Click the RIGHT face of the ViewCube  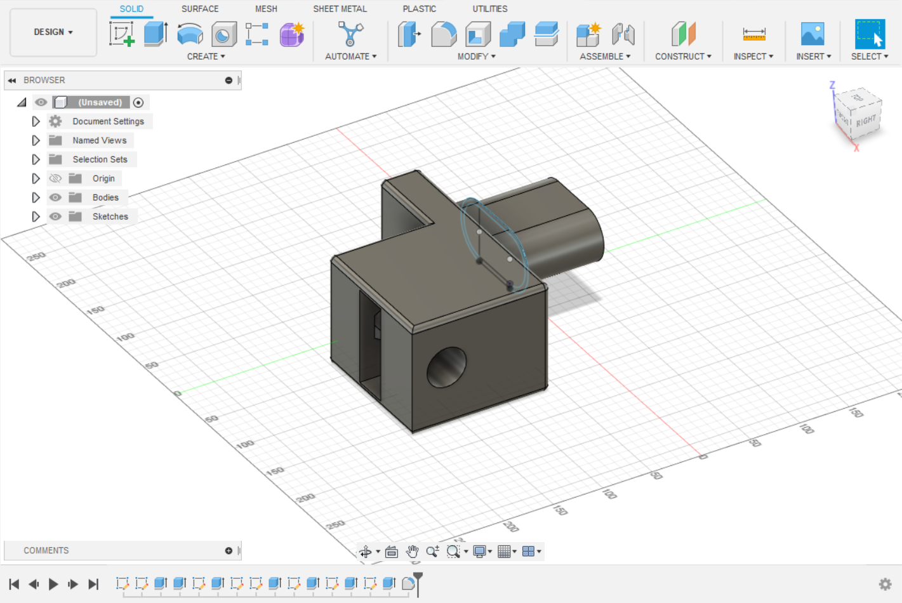click(866, 121)
